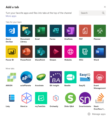Open the Listy app icon
112x121 pixels.
click(x=12, y=98)
